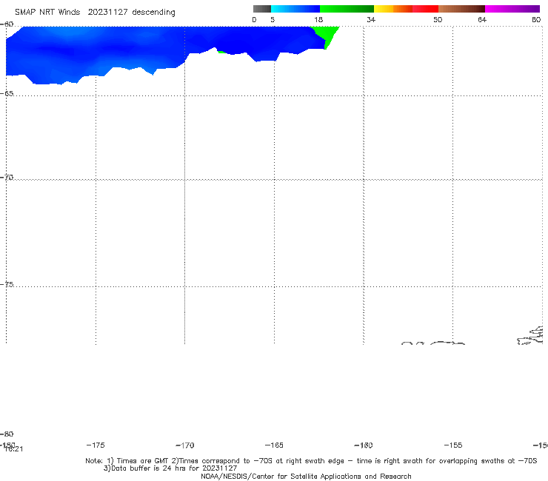The width and height of the screenshot is (548, 481).
Task: Click the magenta-purple segment of the color bar
Action: pyautogui.click(x=512, y=9)
